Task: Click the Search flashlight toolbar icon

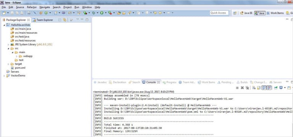Action: [129, 13]
